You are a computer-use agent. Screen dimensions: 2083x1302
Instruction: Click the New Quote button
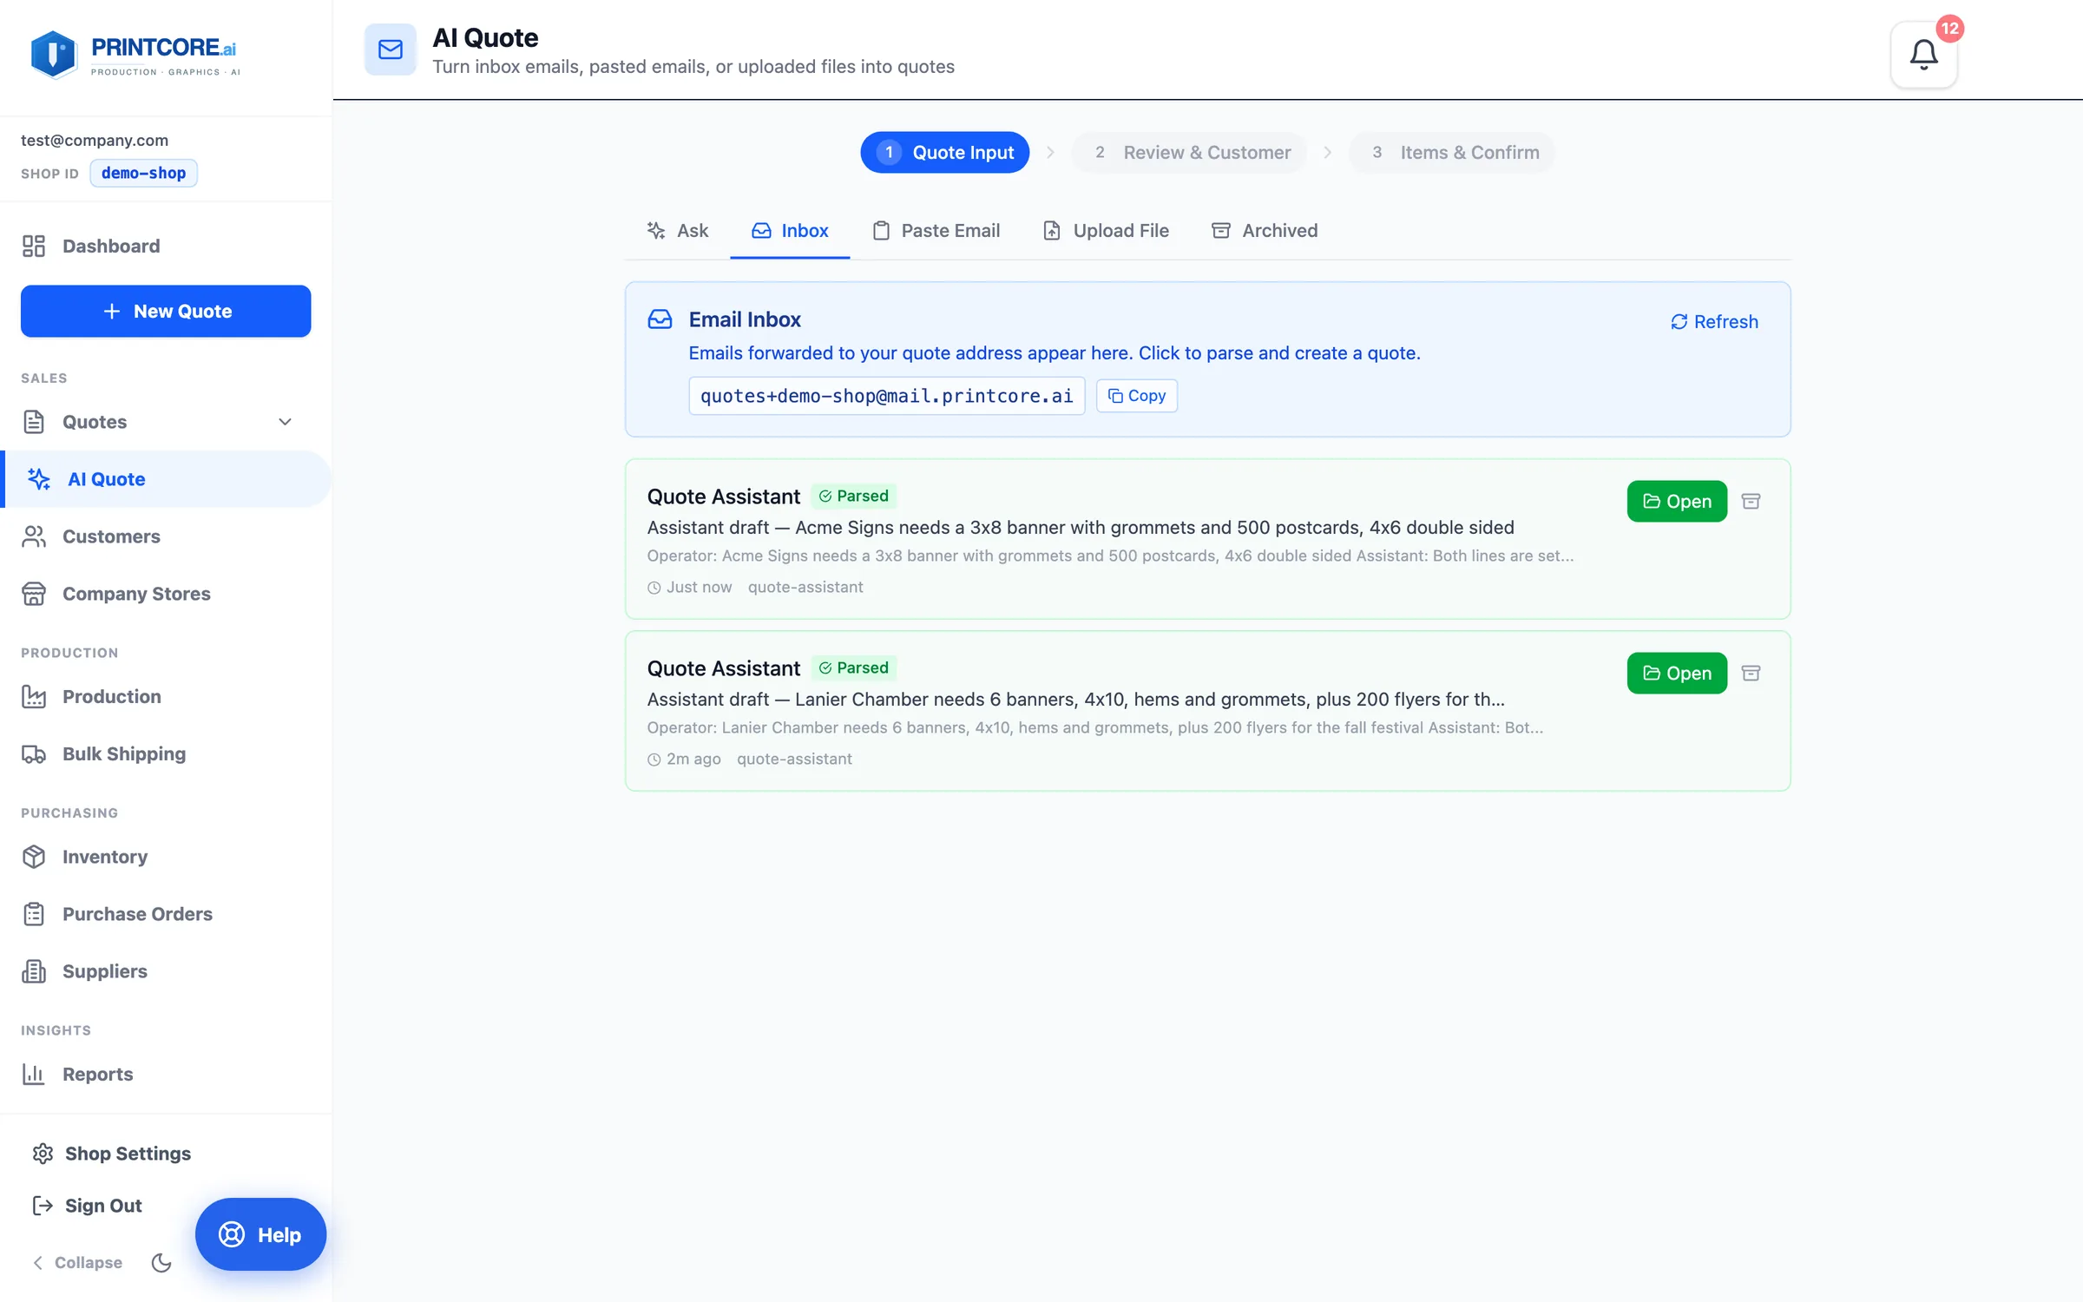166,311
